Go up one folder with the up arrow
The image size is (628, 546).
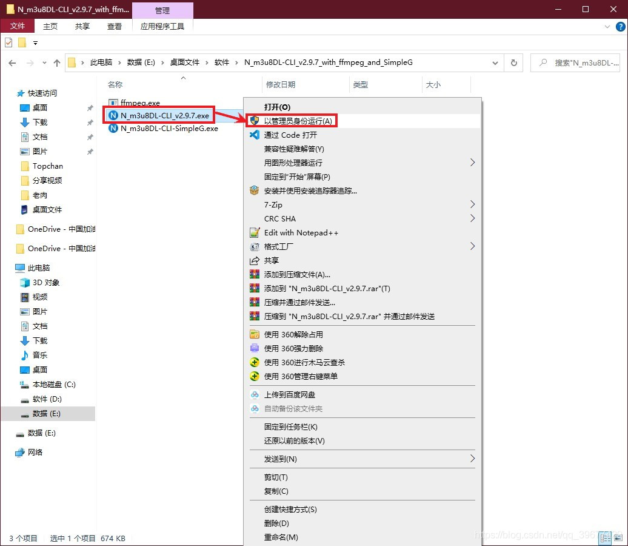[56, 63]
